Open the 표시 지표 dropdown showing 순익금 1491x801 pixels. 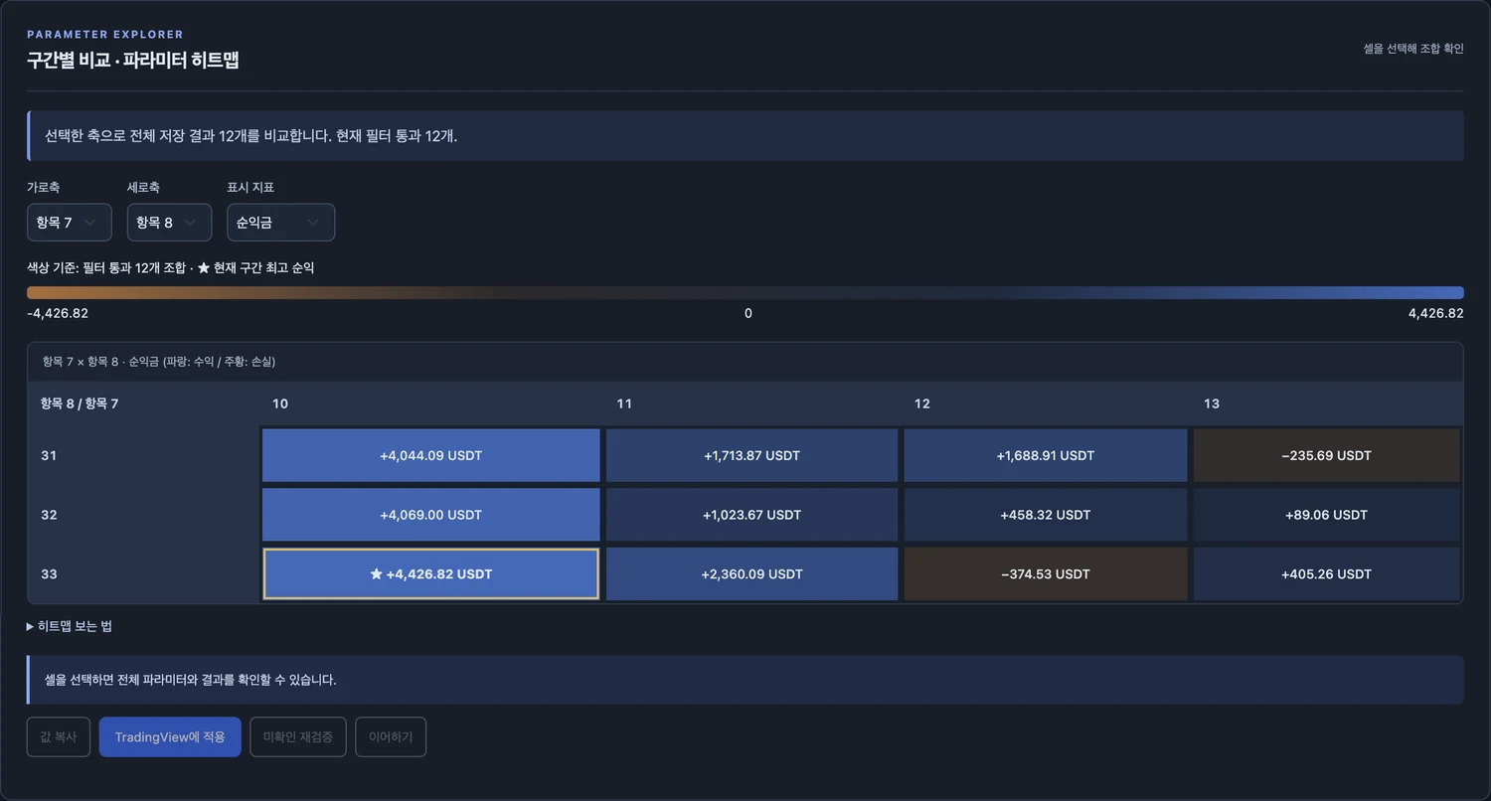[280, 223]
